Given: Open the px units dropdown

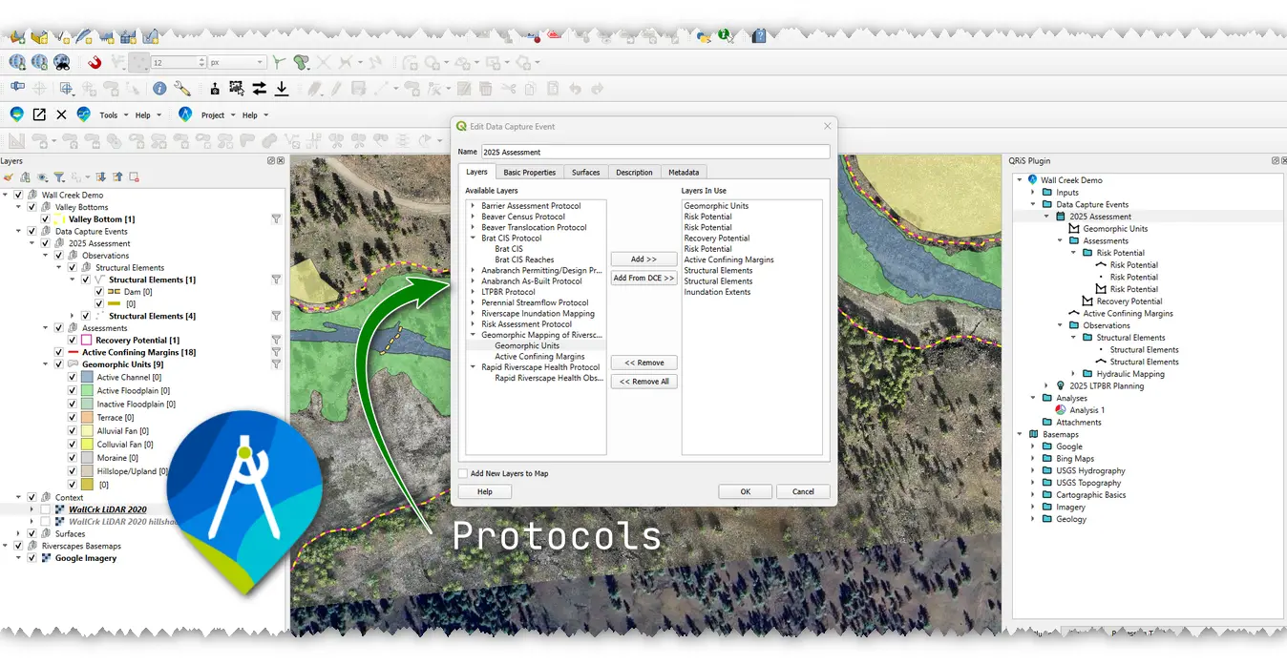Looking at the screenshot, I should [x=237, y=63].
